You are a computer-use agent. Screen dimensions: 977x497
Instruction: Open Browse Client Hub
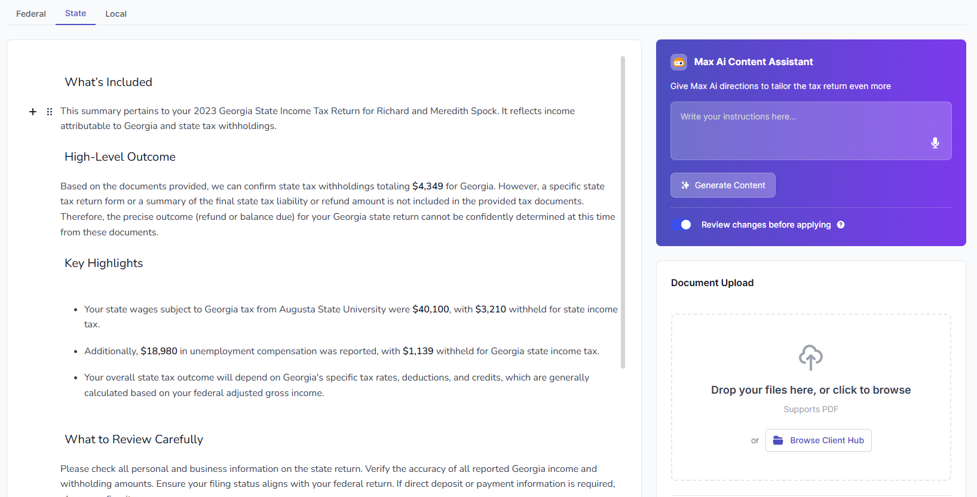(819, 440)
